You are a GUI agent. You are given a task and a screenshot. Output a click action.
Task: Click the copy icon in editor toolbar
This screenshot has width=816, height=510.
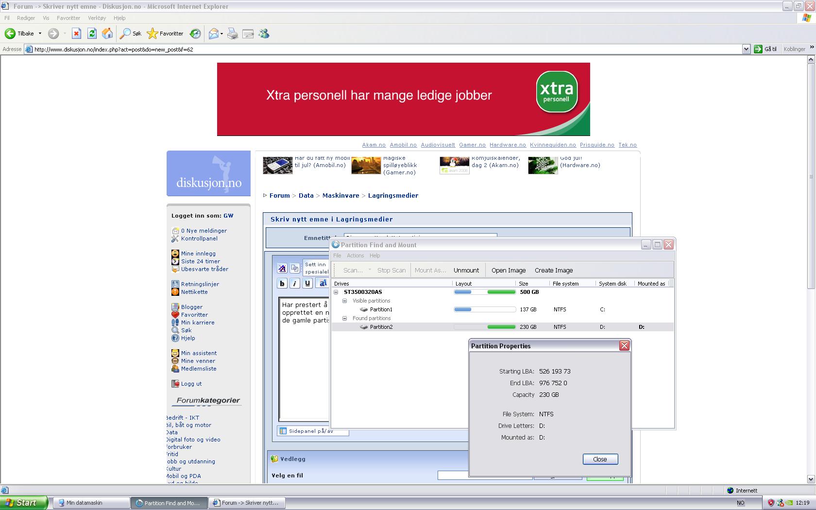coord(295,268)
